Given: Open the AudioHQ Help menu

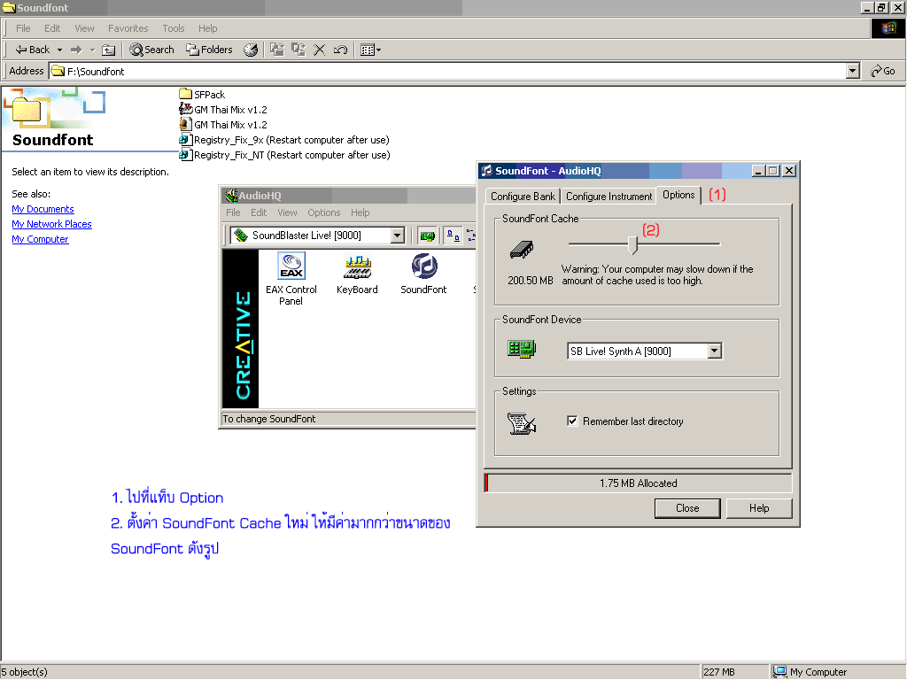Looking at the screenshot, I should [360, 212].
